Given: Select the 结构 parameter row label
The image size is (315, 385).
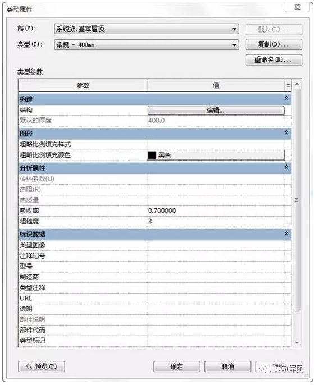Looking at the screenshot, I should (26, 110).
